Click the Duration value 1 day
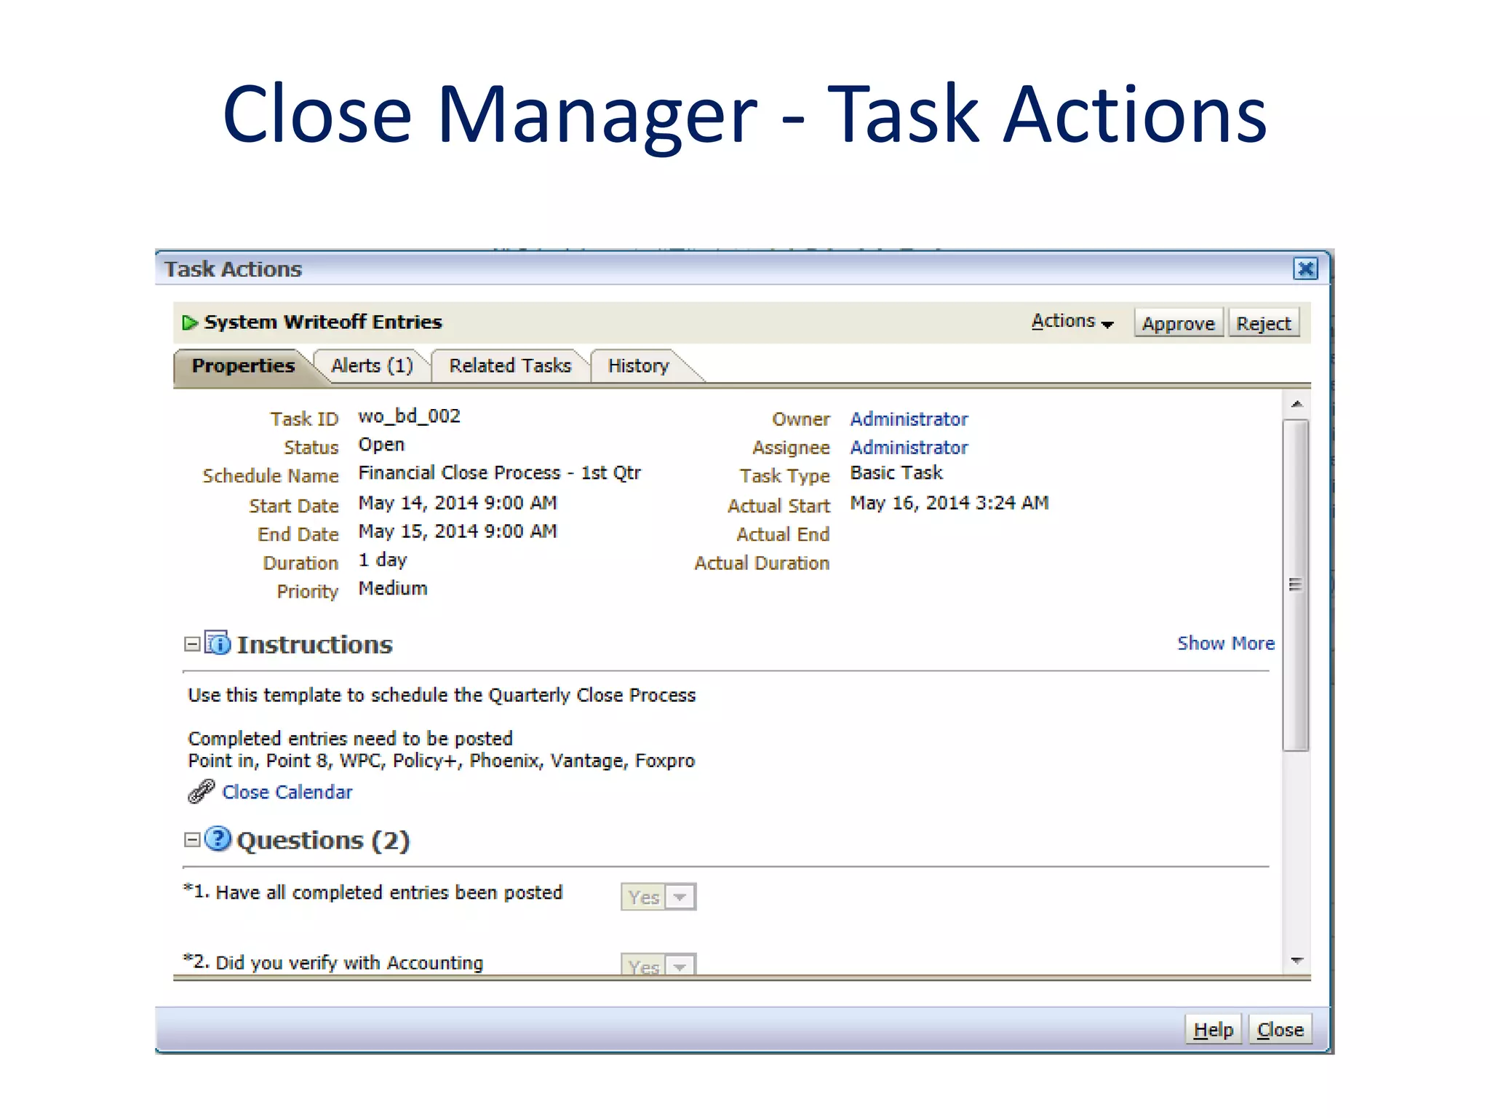 click(383, 560)
